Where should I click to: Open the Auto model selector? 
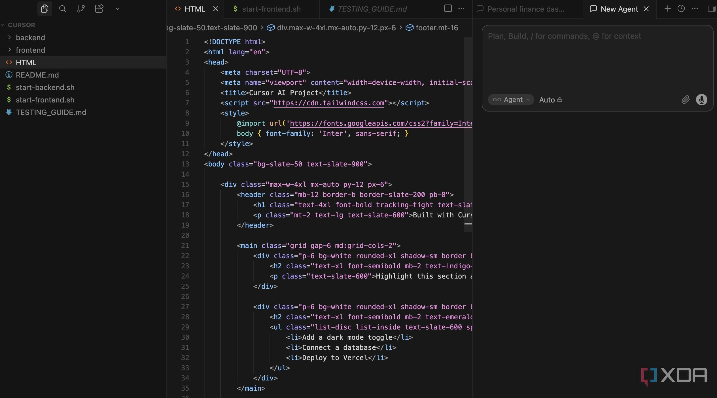[551, 100]
